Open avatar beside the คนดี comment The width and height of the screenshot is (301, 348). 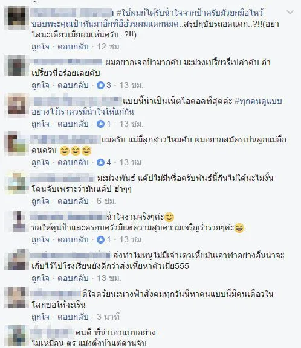17,336
